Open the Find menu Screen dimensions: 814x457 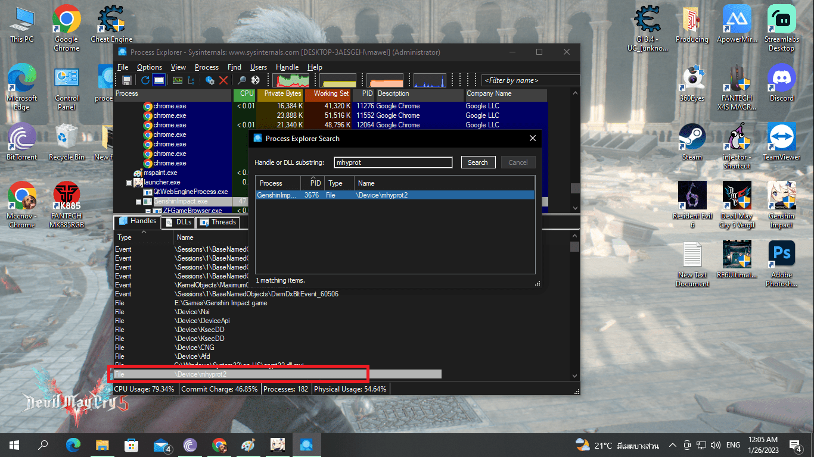coord(235,67)
